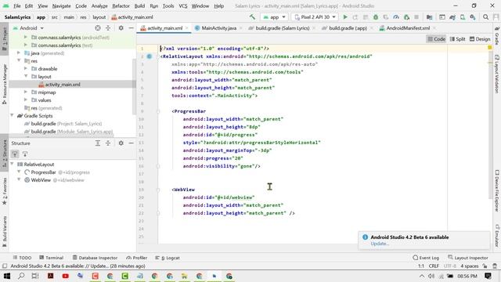Click the Windows Start button
Viewport: 501px width, 282px height.
tap(6, 276)
